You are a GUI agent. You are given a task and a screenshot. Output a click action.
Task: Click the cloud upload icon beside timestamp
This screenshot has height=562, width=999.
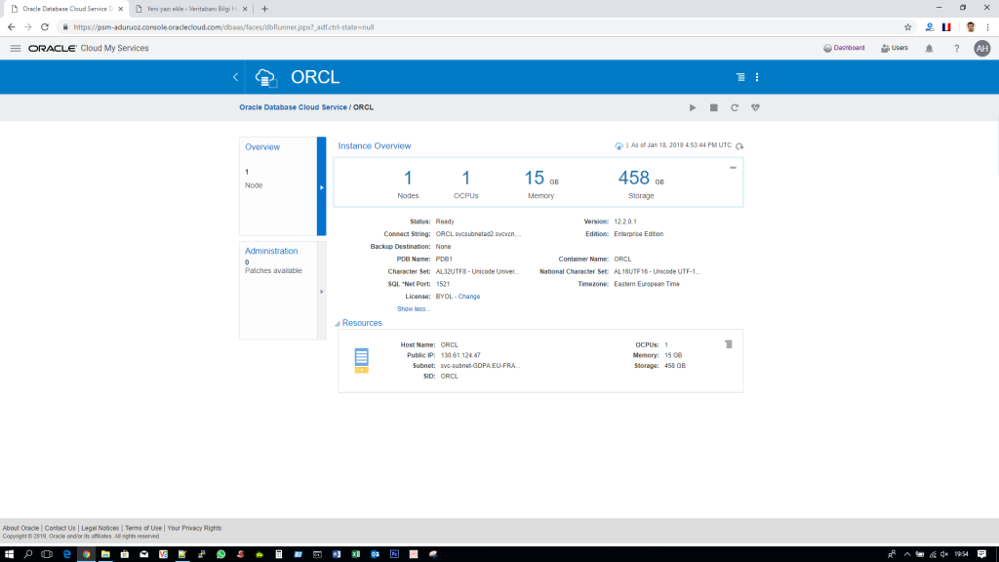coord(619,146)
